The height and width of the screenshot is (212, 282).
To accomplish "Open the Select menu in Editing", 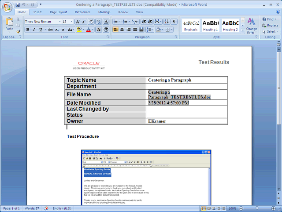I will click(270, 31).
